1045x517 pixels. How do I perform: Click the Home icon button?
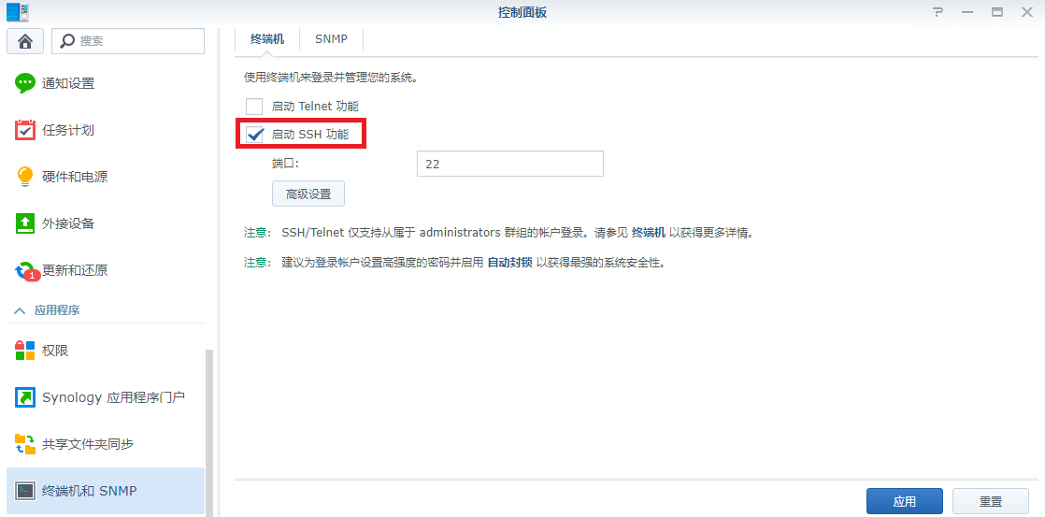25,41
